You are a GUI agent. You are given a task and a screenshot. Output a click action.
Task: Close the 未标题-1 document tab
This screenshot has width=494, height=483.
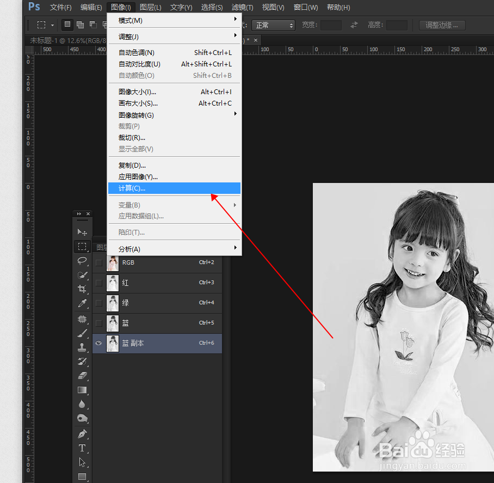coord(256,40)
